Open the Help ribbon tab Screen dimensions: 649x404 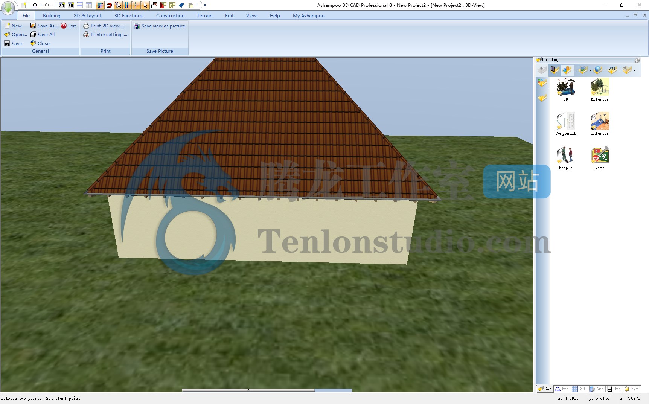(275, 15)
